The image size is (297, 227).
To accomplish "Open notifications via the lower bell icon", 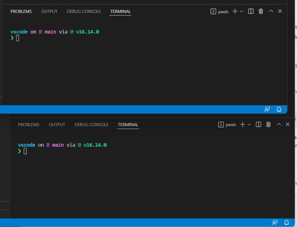I will (x=286, y=222).
